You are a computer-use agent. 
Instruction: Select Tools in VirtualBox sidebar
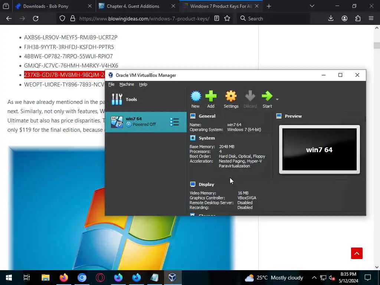146,99
